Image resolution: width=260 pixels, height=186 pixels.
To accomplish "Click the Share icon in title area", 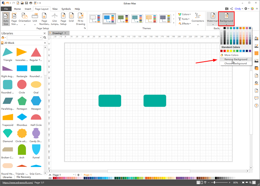I will tap(231, 9).
